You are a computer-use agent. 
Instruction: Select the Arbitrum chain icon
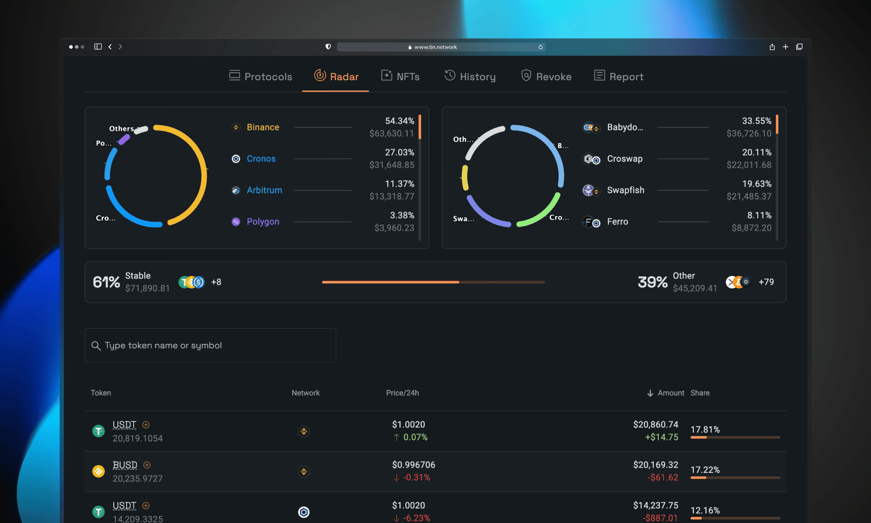(x=236, y=190)
